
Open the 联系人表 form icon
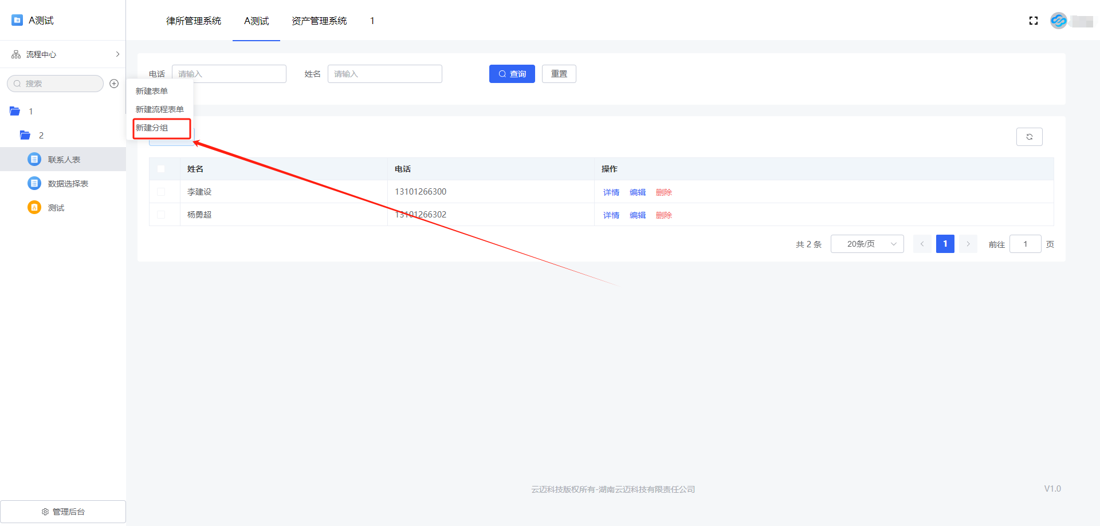click(x=34, y=159)
